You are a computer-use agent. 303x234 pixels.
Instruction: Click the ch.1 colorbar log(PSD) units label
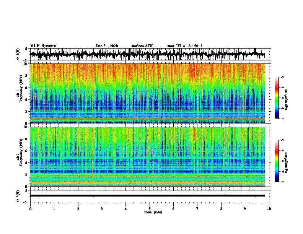point(287,100)
